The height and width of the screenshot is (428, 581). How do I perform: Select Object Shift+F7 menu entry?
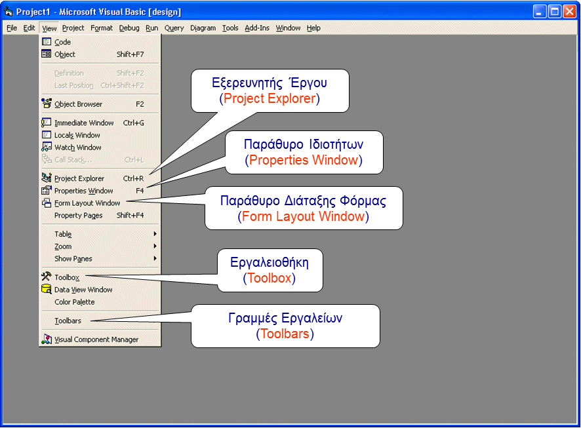point(100,54)
